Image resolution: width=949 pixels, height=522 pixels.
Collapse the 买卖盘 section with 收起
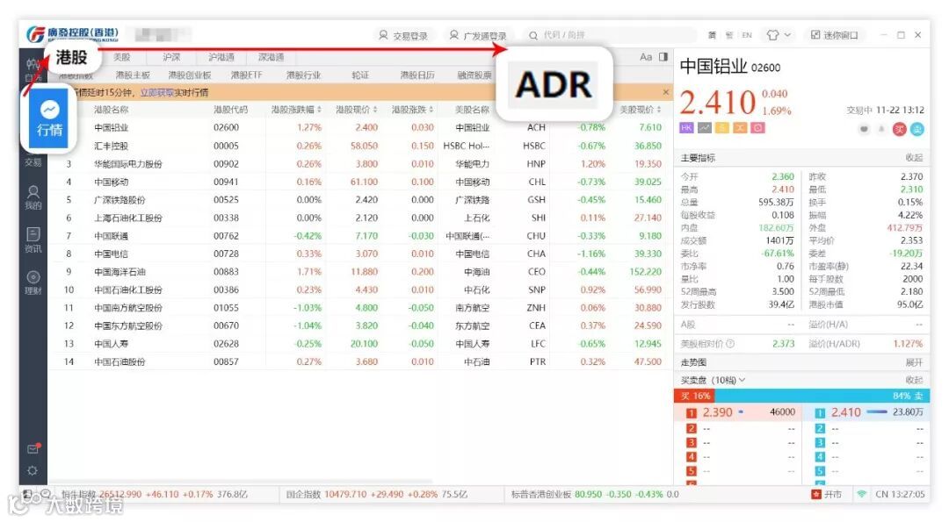914,380
